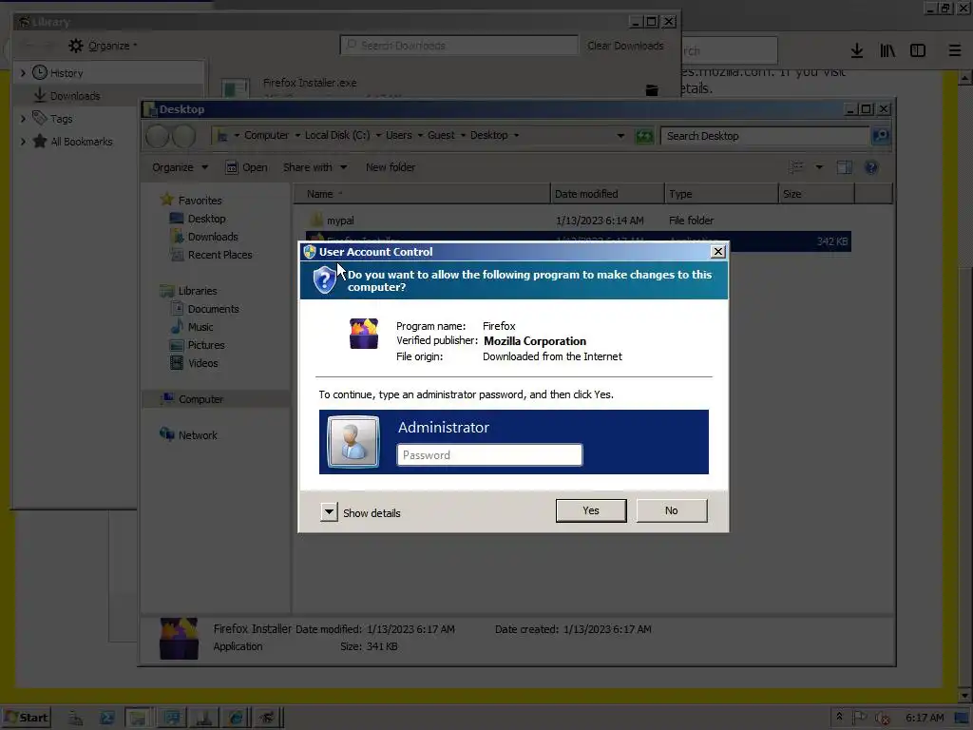Show hidden tray icons arrow
The height and width of the screenshot is (730, 973).
coord(839,717)
